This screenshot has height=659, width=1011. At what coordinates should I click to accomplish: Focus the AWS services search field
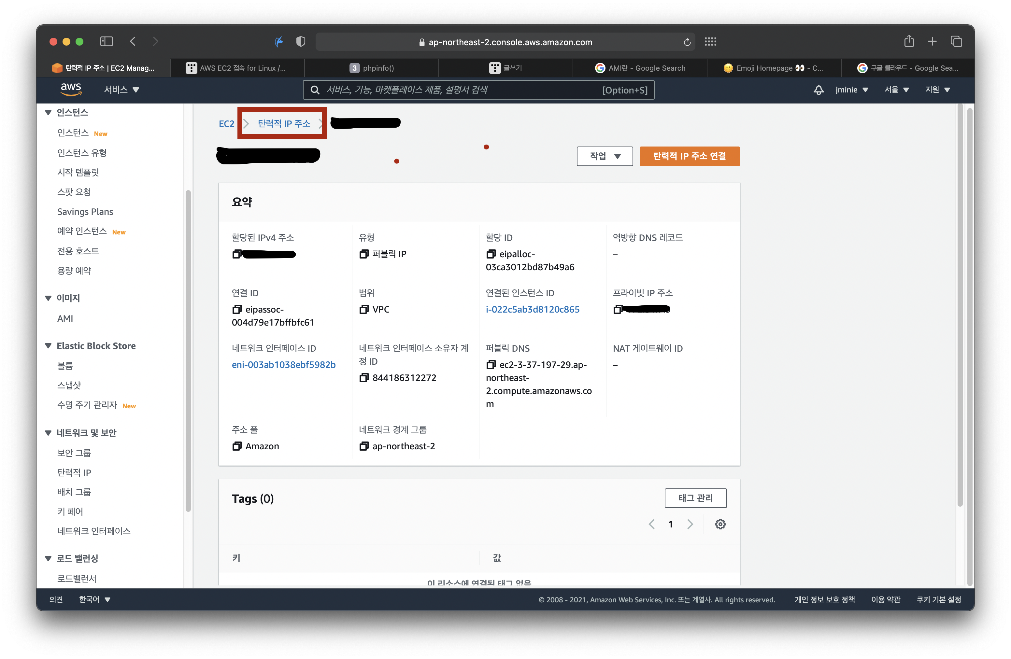coord(478,90)
